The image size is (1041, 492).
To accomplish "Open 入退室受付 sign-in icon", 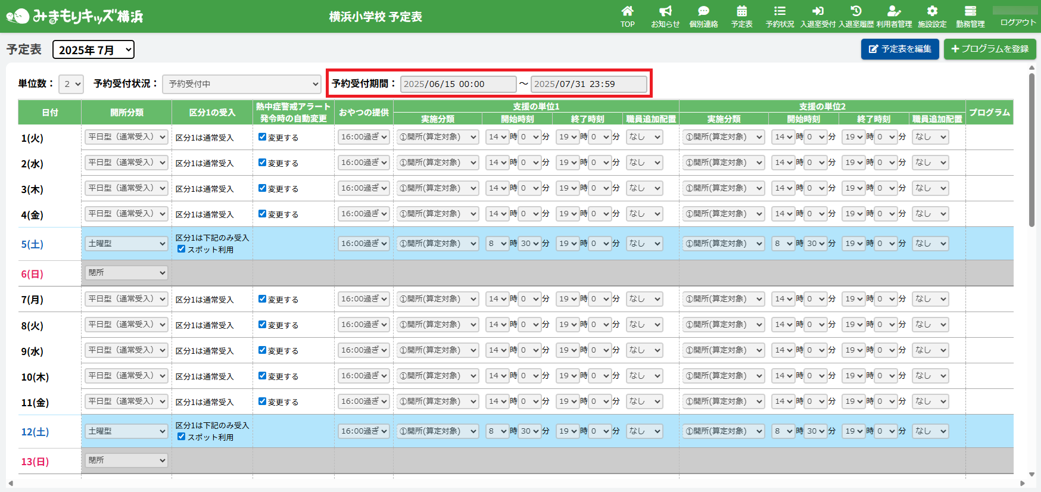I will pyautogui.click(x=818, y=11).
